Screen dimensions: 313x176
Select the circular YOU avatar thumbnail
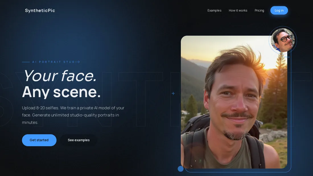click(x=283, y=40)
